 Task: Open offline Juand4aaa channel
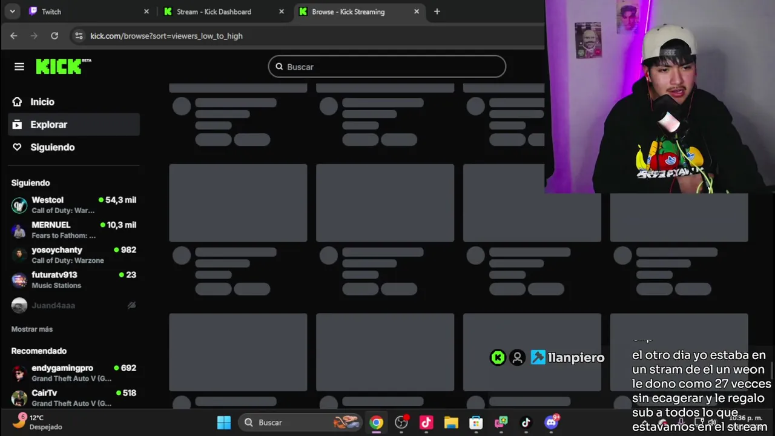(74, 305)
